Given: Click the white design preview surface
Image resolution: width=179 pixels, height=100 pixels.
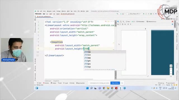Looking at the screenshot, I should [134, 52].
